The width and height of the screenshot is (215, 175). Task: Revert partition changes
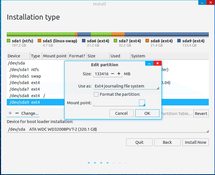pyautogui.click(x=201, y=113)
